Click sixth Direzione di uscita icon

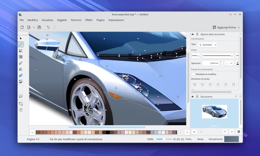click(234, 85)
